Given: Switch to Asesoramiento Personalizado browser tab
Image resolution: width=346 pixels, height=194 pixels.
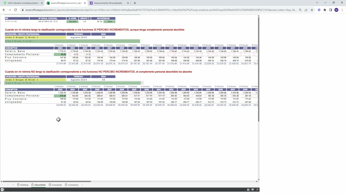Looking at the screenshot, I should [x=108, y=3].
